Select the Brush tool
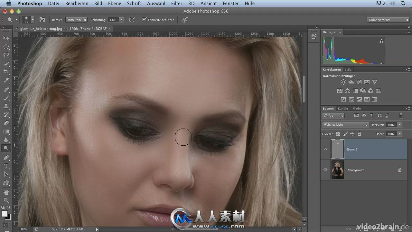 (x=6, y=98)
